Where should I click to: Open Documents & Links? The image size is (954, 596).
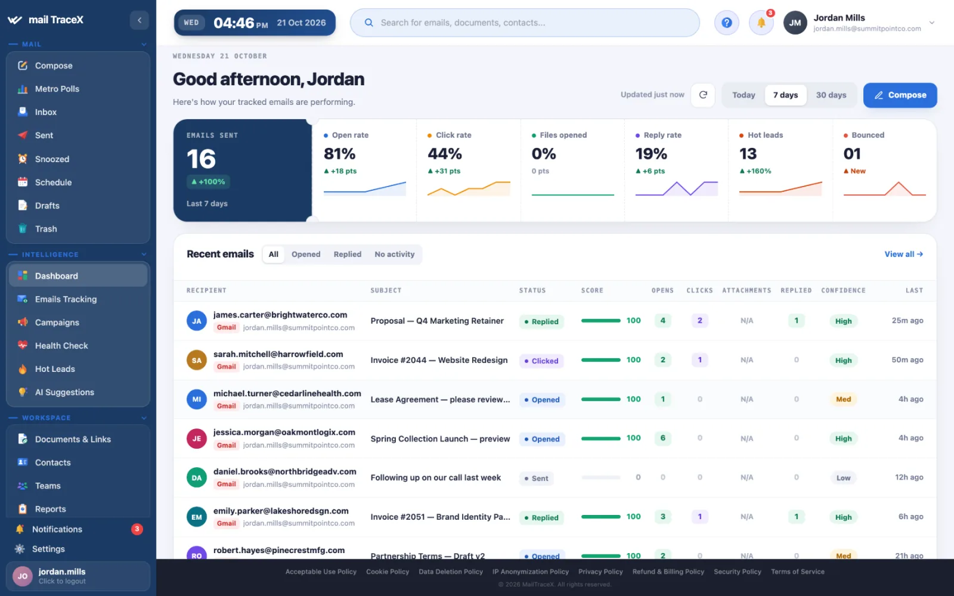[x=78, y=439]
